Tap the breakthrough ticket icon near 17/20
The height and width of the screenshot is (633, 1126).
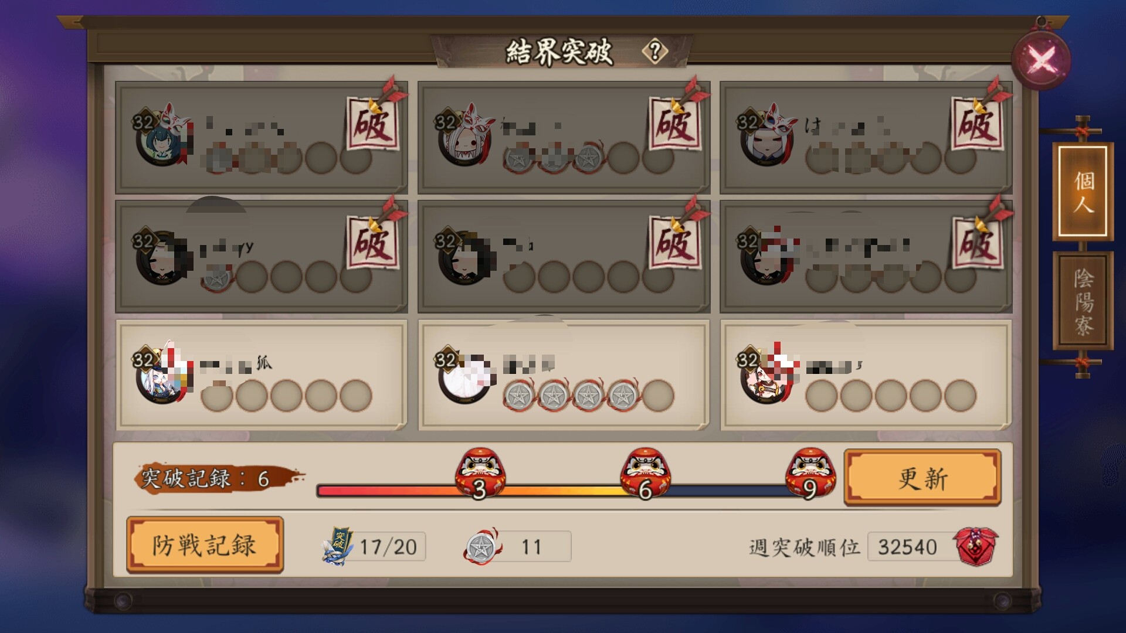pos(338,546)
